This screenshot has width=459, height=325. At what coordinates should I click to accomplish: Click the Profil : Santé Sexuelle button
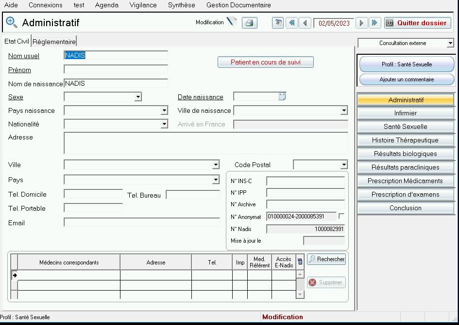[x=407, y=64]
